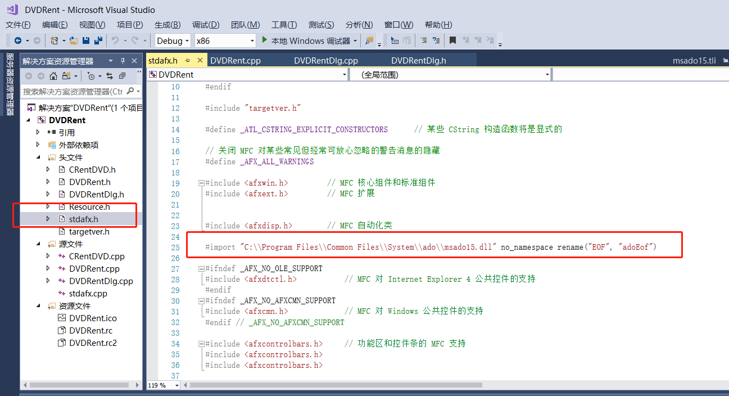Click the Redo toolbar icon
This screenshot has height=396, width=729.
(x=135, y=40)
